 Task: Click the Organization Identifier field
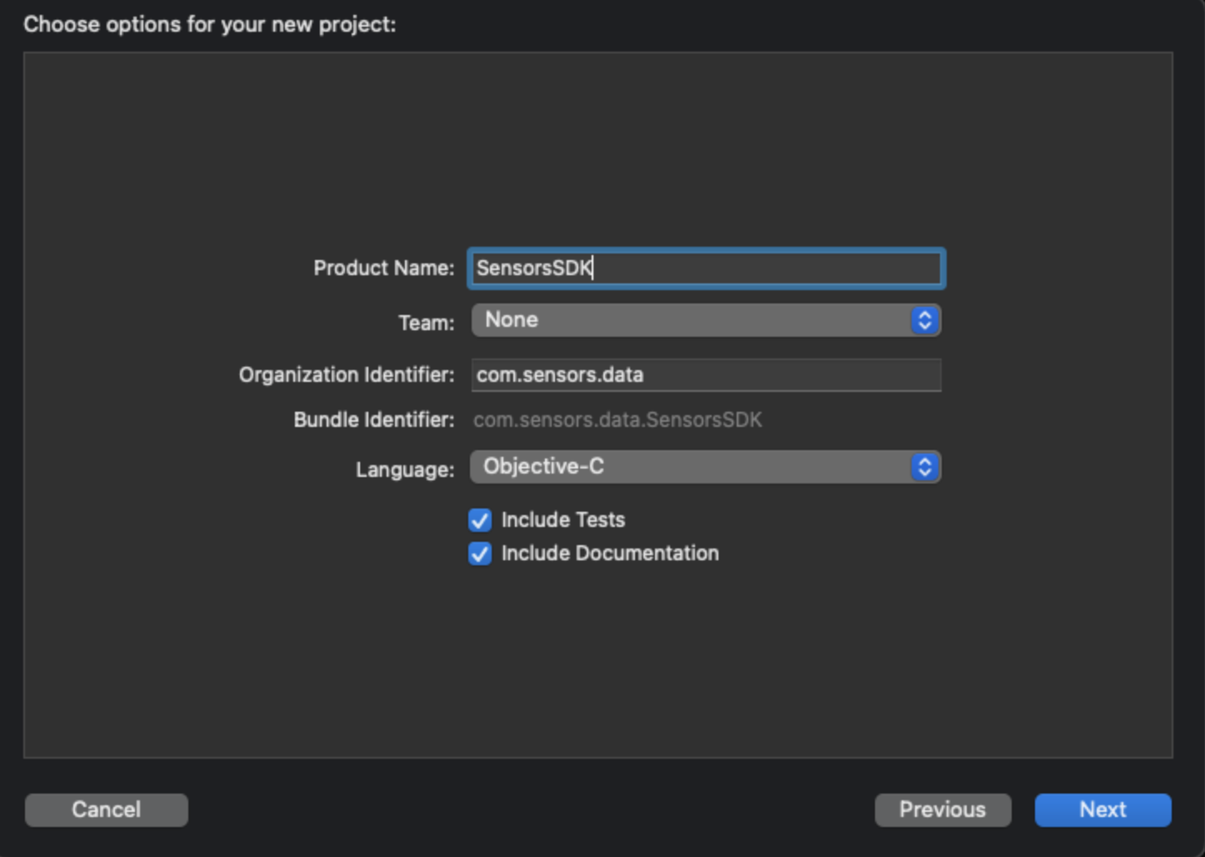pos(706,375)
